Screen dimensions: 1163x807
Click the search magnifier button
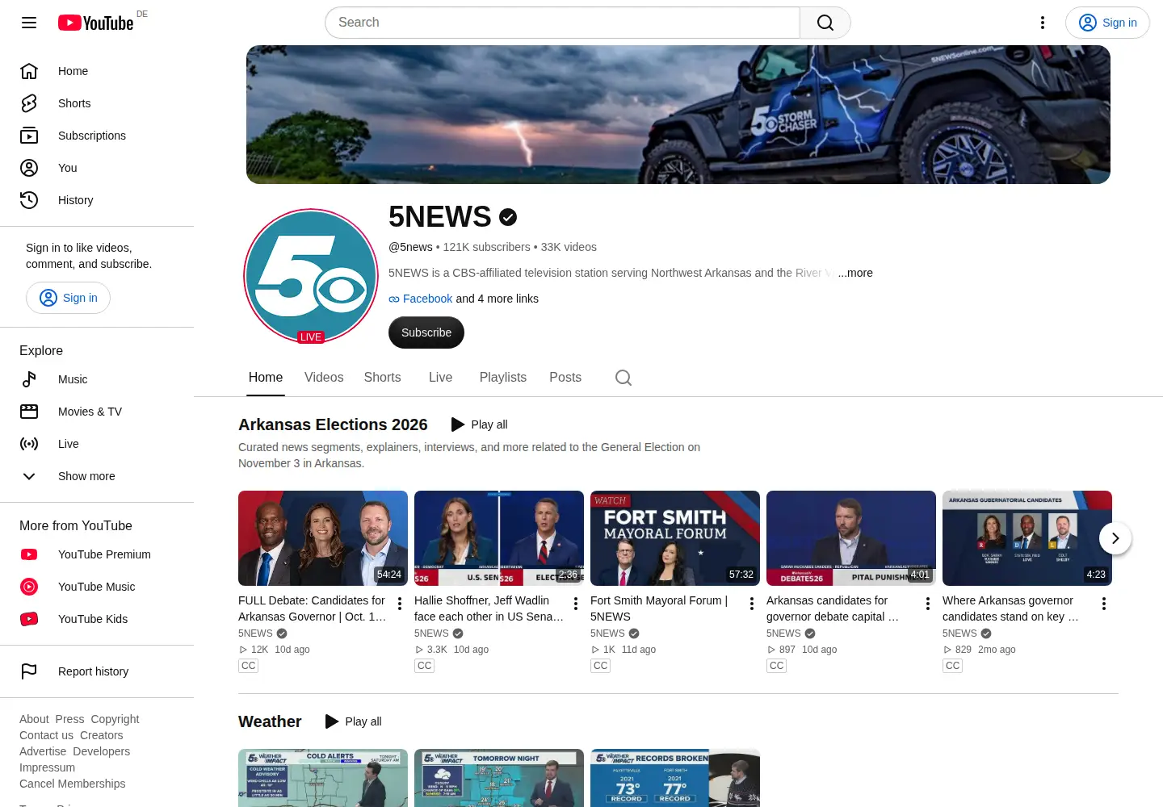point(825,23)
